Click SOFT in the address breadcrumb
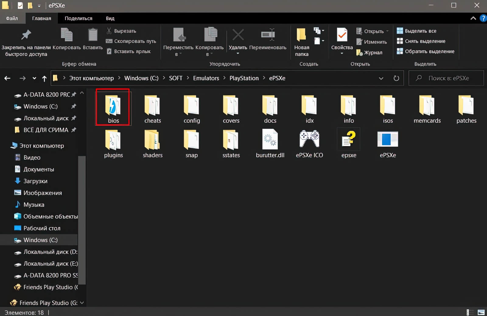The image size is (487, 316). (x=176, y=78)
